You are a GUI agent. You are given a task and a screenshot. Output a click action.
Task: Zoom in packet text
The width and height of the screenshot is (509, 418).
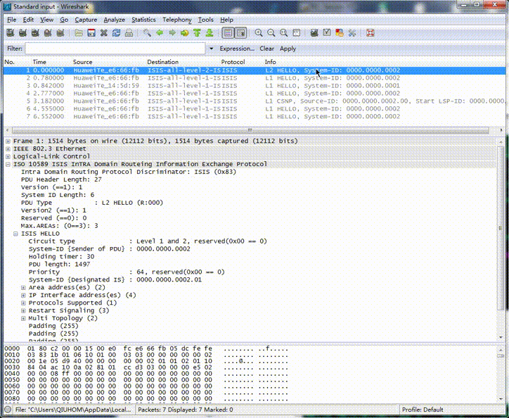pyautogui.click(x=259, y=33)
